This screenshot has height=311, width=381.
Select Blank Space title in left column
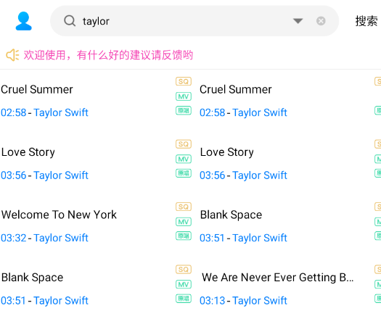click(33, 278)
